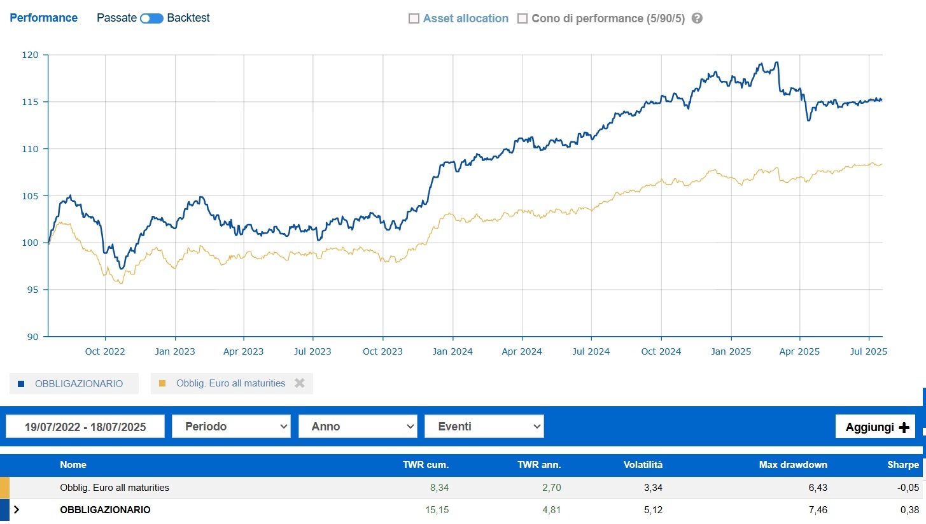
Task: Click blue color swatch of OBBLIGAZIONARIO row
Action: point(4,510)
